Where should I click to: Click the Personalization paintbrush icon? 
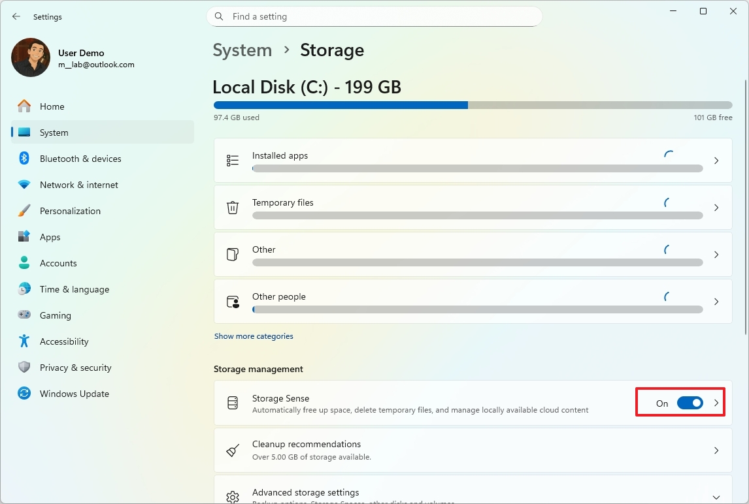[x=24, y=211]
